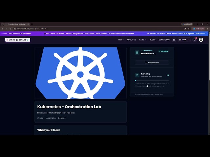210x157 pixels.
Task: Click the free tag
Action: 41,118
